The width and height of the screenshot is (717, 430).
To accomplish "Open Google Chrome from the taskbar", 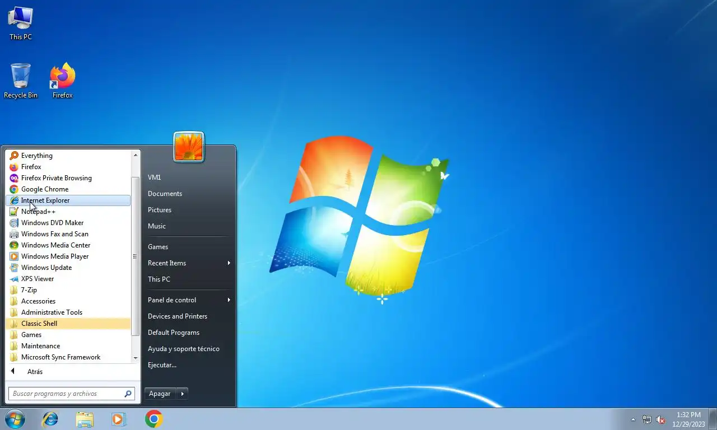I will [153, 419].
